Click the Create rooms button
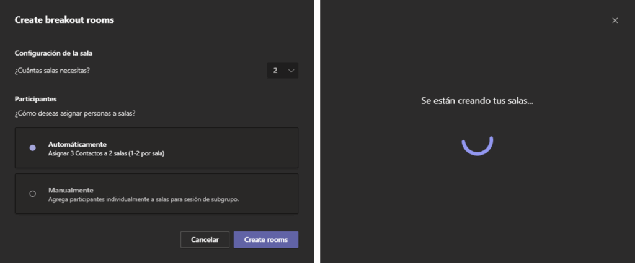 [x=265, y=239]
